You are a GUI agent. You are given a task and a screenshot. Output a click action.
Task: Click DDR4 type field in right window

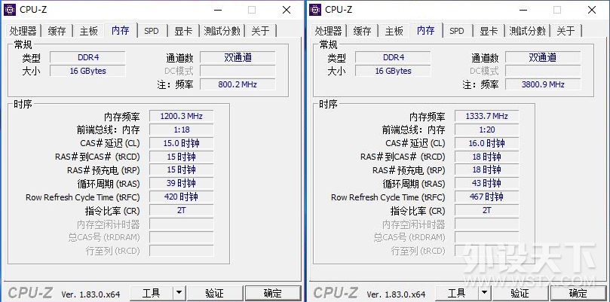click(x=393, y=57)
